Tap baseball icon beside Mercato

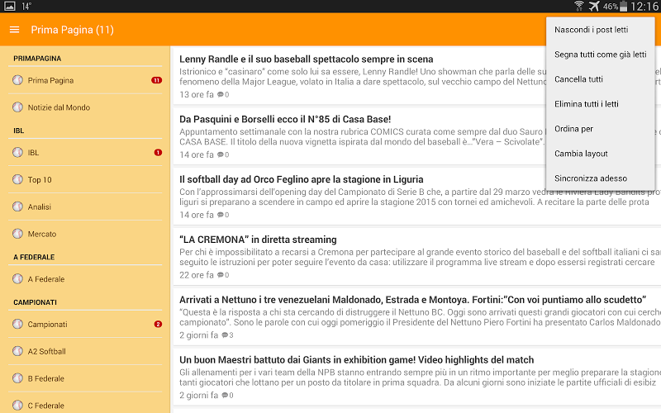click(17, 234)
